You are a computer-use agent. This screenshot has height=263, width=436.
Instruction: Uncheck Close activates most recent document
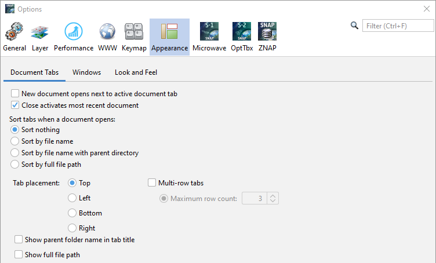coord(16,105)
